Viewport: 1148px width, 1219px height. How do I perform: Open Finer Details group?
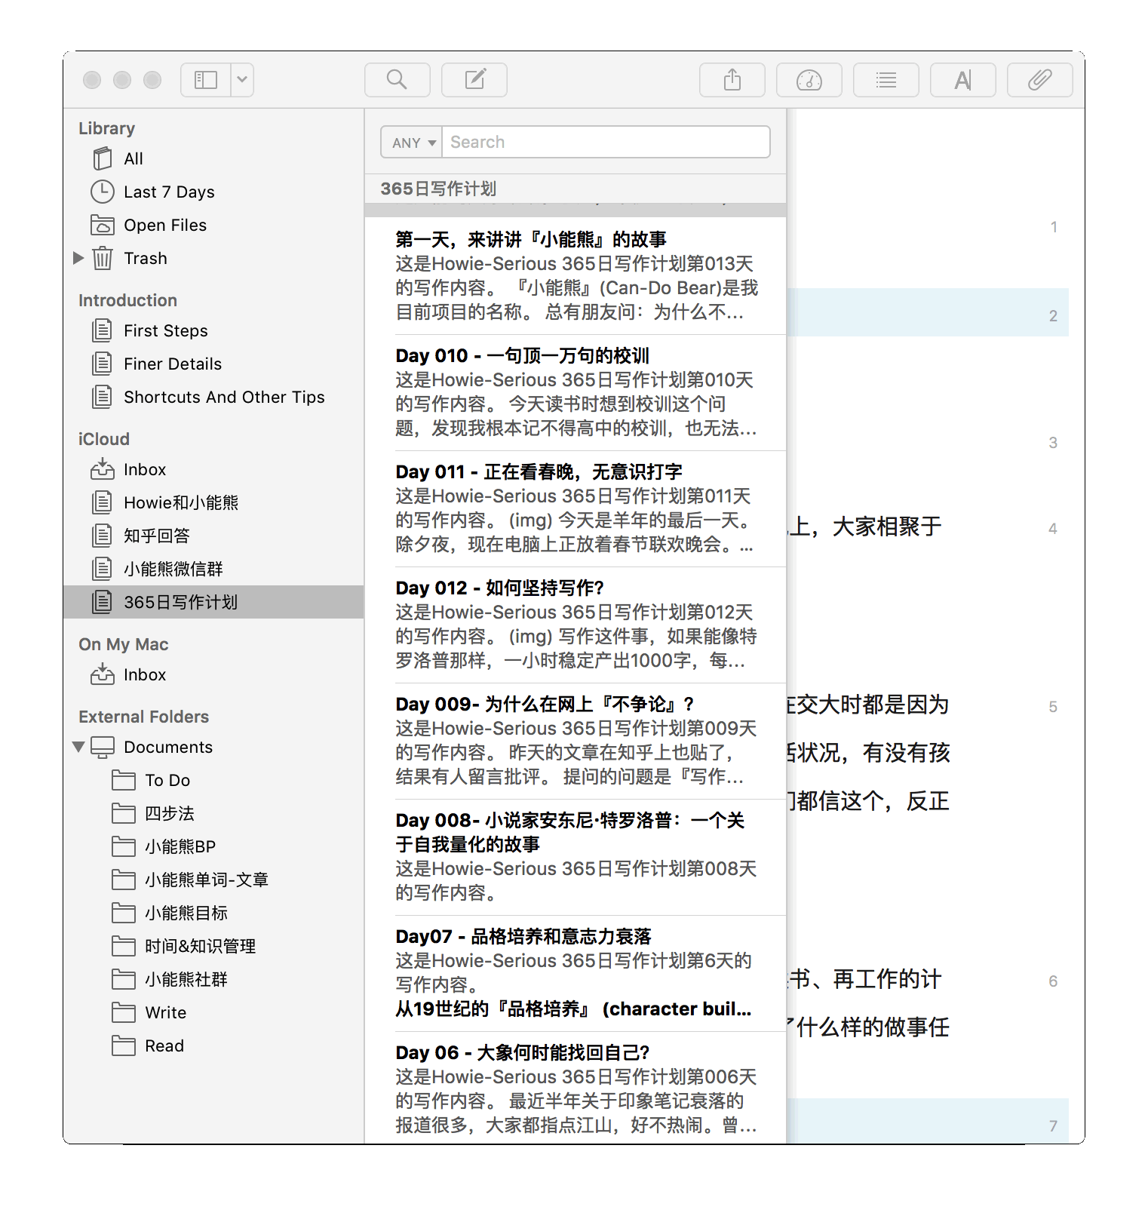coord(213,364)
